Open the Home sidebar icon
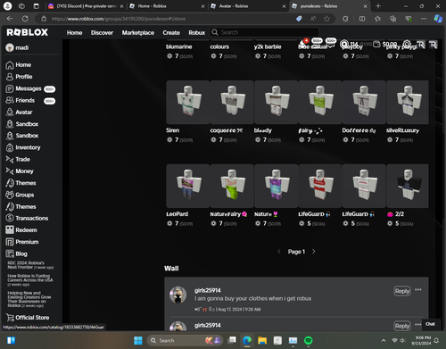Screen dimensions: 446x349 [10, 65]
